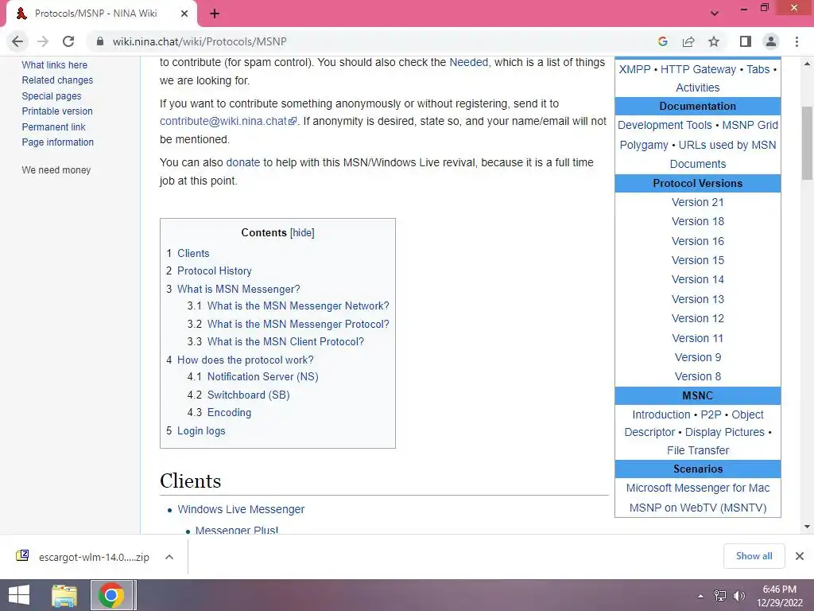Screen dimensions: 814x611
Task: Open the File Transfer link
Action: tap(697, 450)
